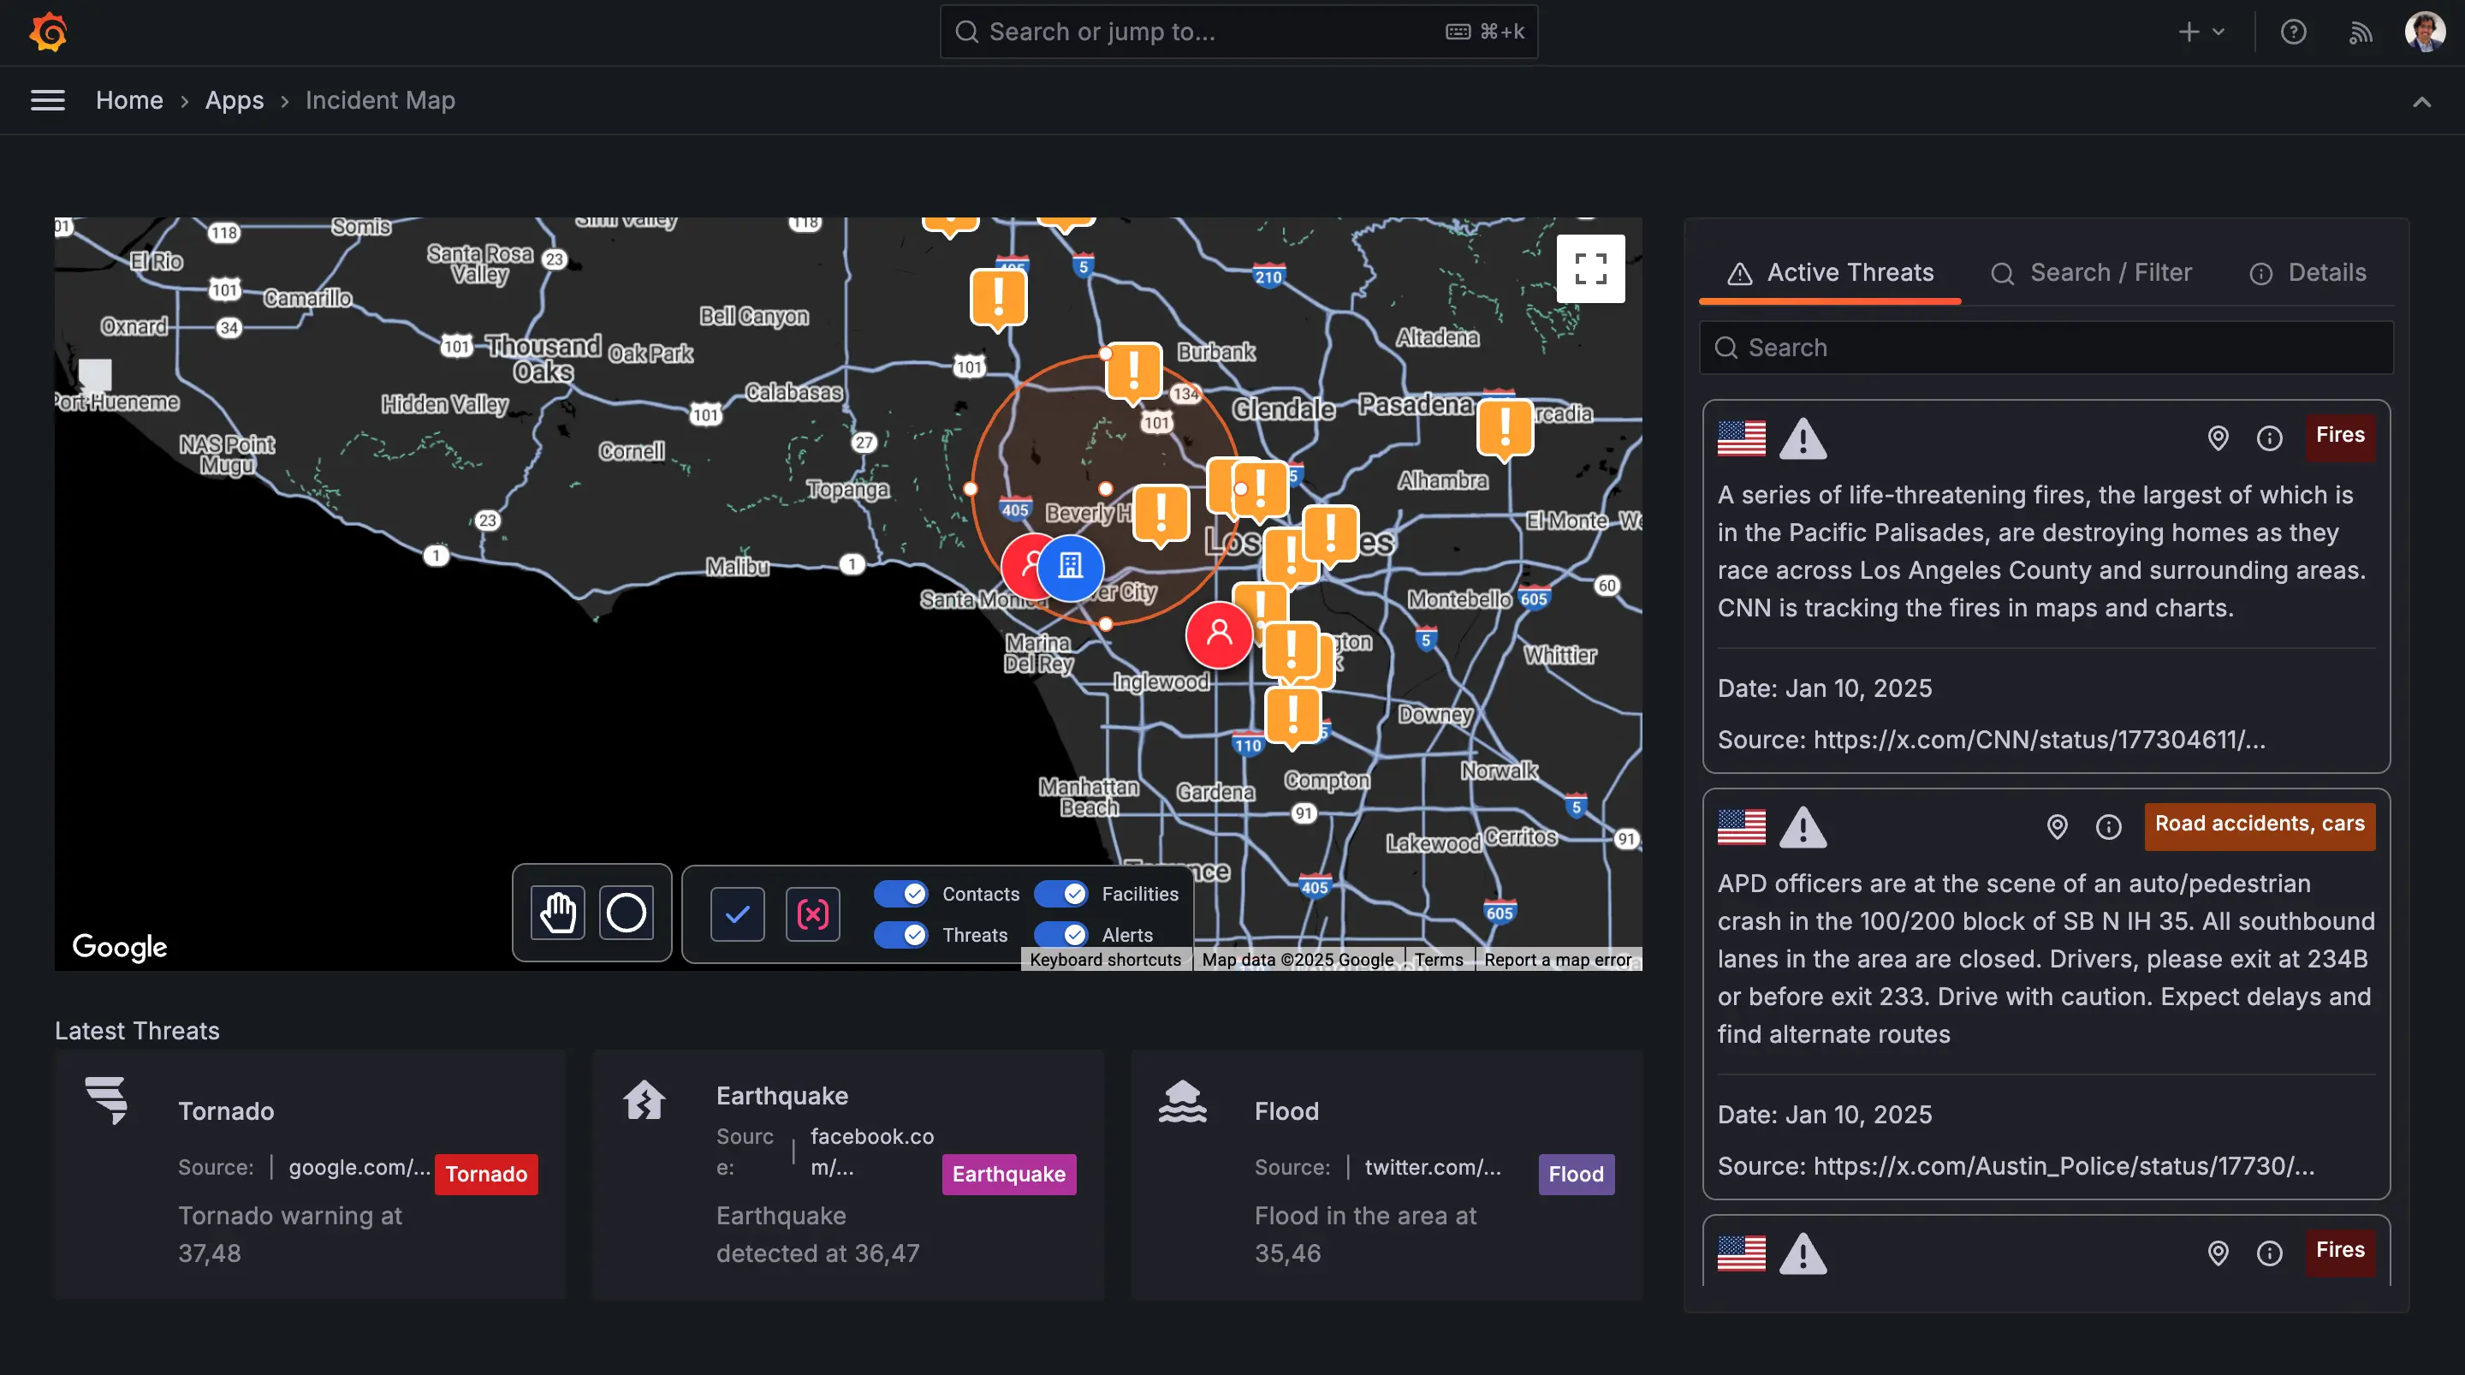Open the Grafana home logo
Image resolution: width=2465 pixels, height=1375 pixels.
coord(47,32)
